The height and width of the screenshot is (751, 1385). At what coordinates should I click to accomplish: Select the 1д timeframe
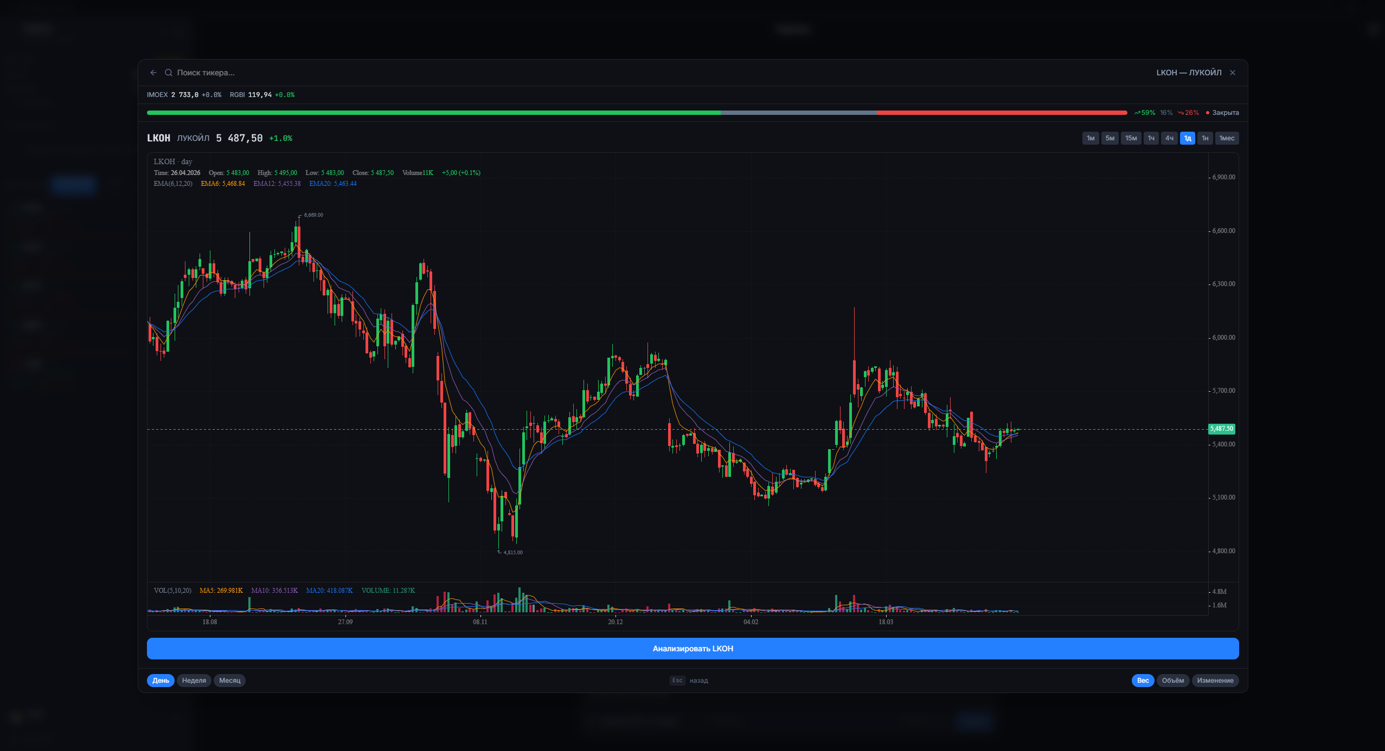(1188, 138)
